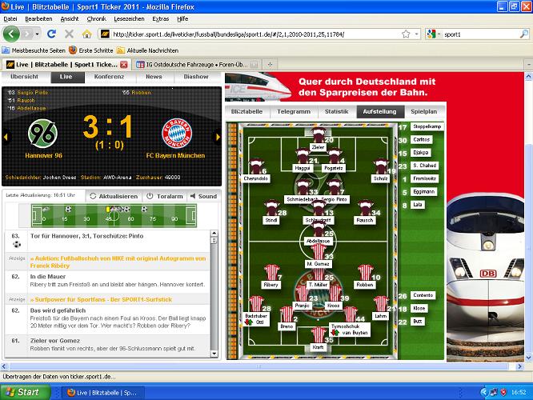Switch to the Übersicht tab
Viewport: 533px width, 400px height.
click(24, 77)
